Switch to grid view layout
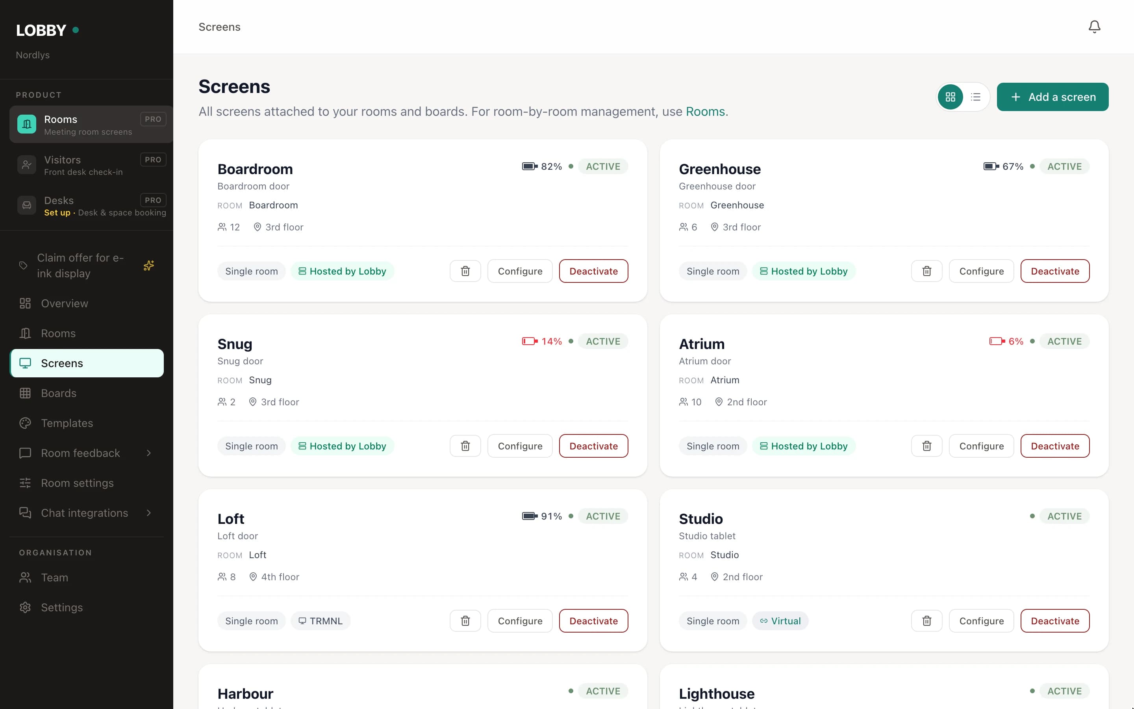The height and width of the screenshot is (709, 1134). (x=950, y=97)
